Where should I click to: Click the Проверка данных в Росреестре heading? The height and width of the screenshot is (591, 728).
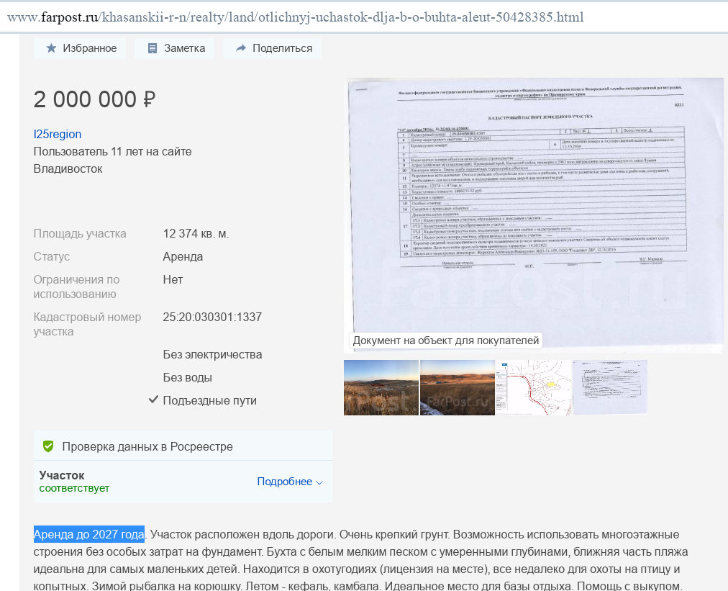point(147,446)
